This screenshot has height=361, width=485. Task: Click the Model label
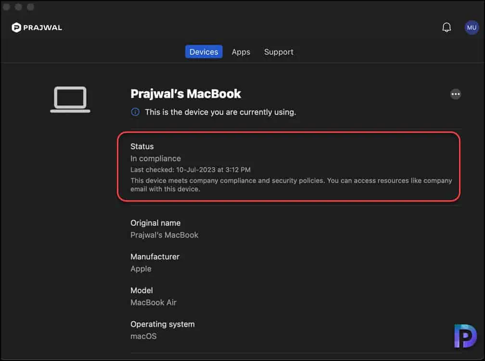coord(141,290)
